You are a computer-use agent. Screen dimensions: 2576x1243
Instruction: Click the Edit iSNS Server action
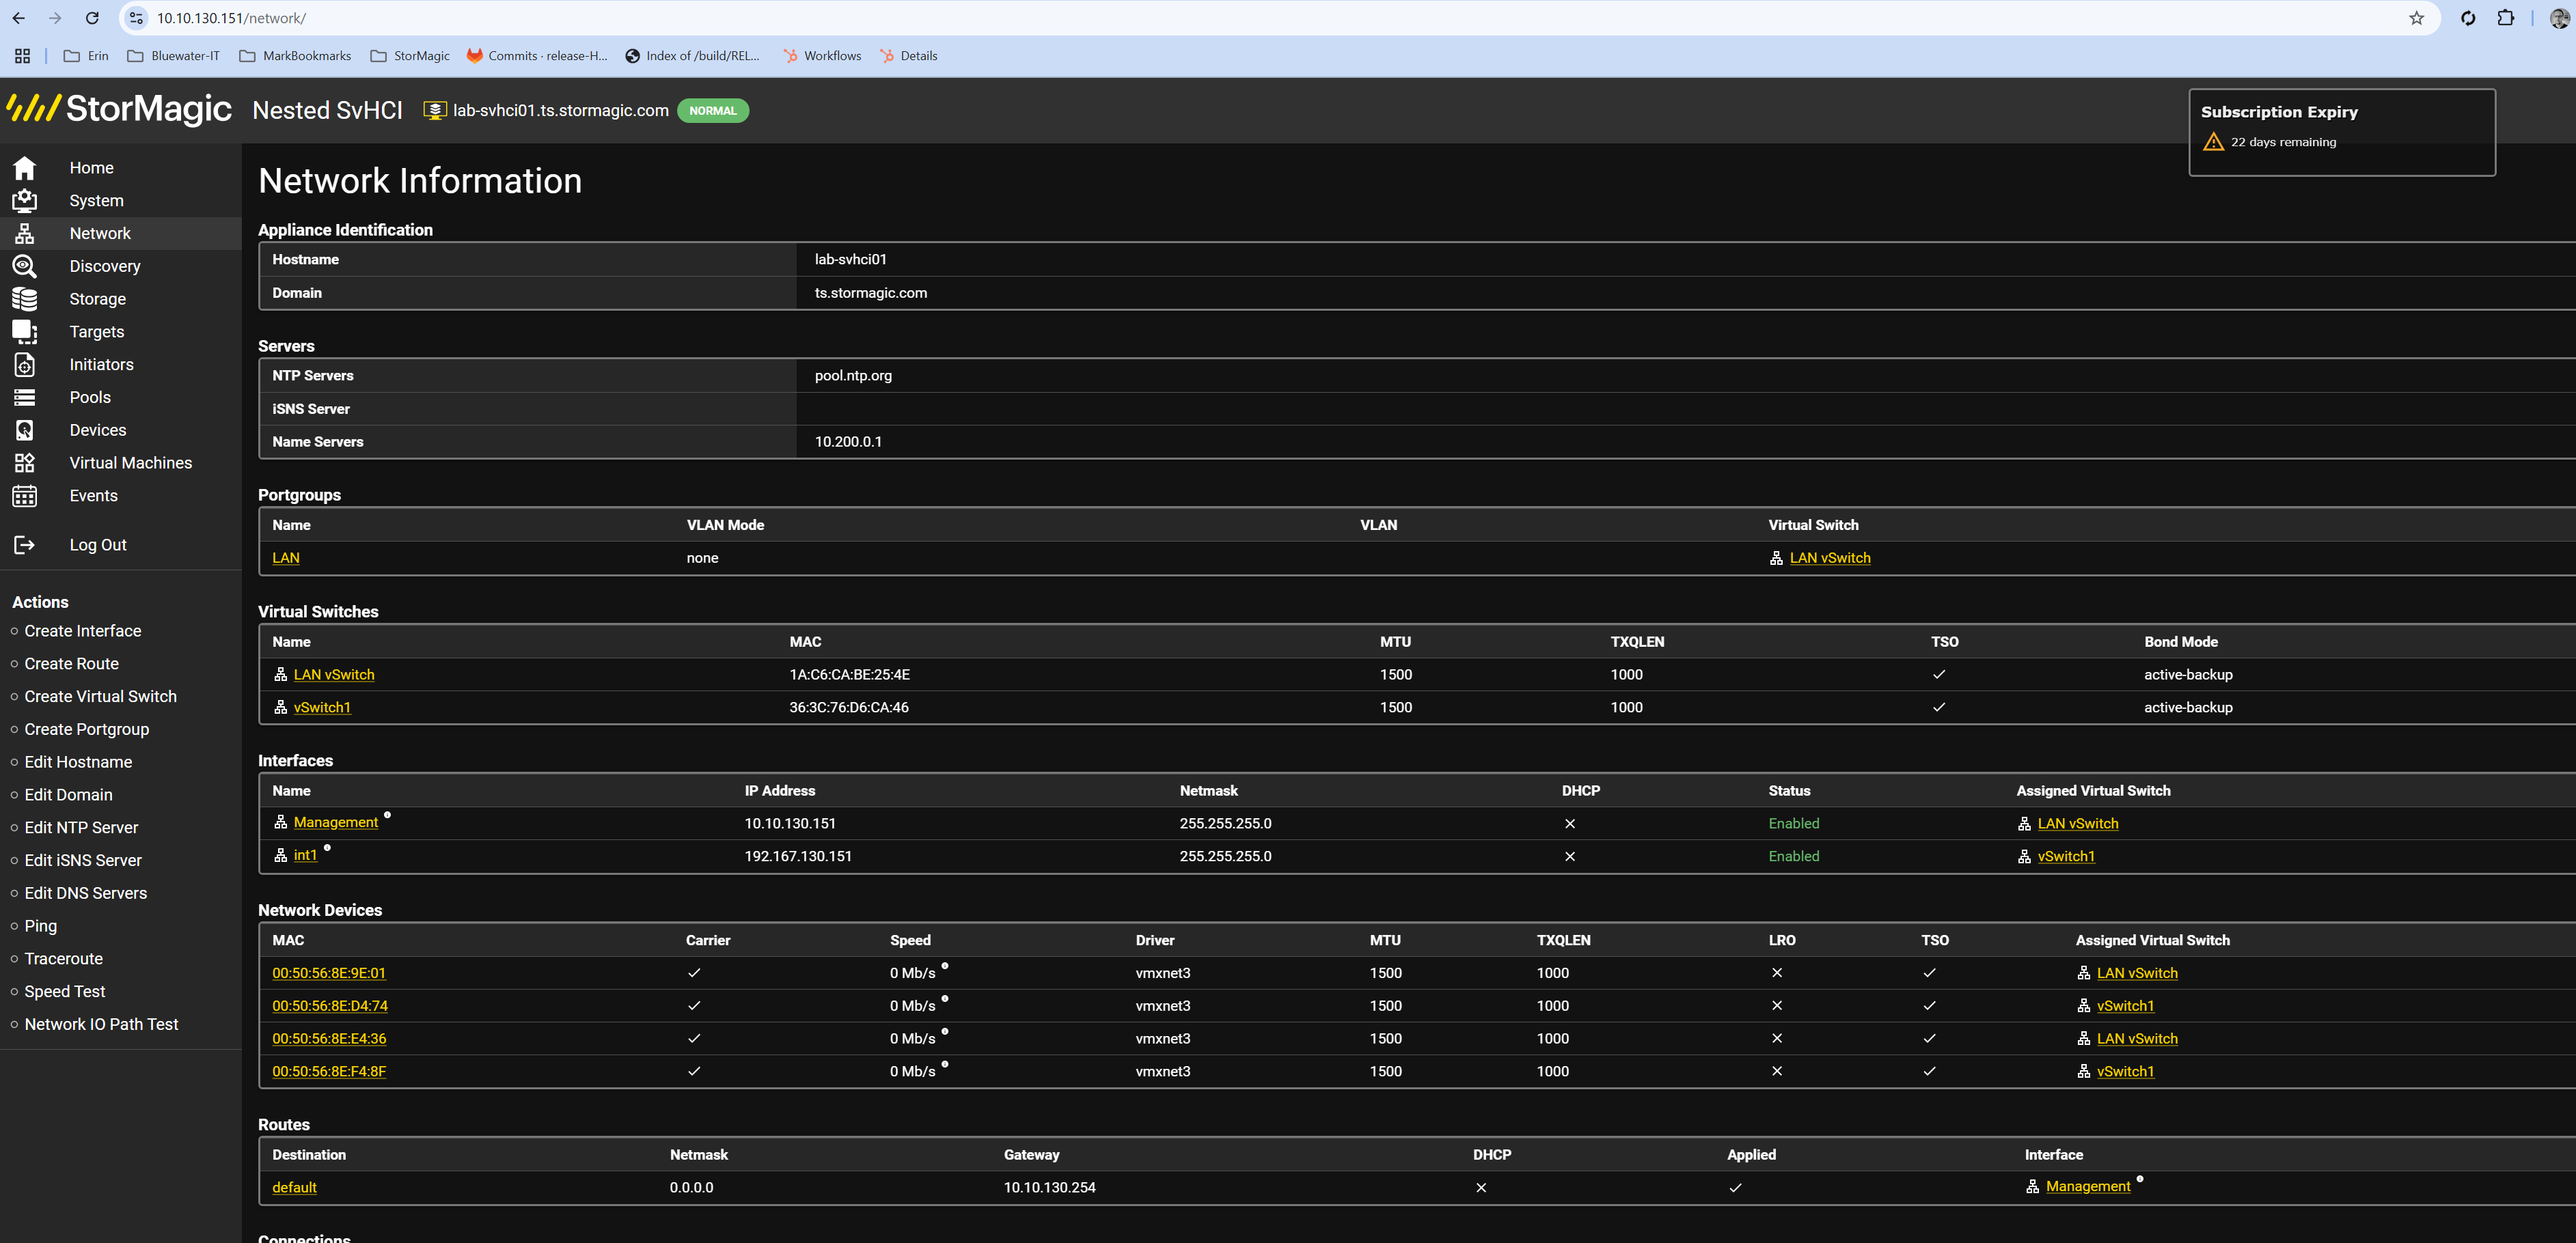[x=83, y=861]
